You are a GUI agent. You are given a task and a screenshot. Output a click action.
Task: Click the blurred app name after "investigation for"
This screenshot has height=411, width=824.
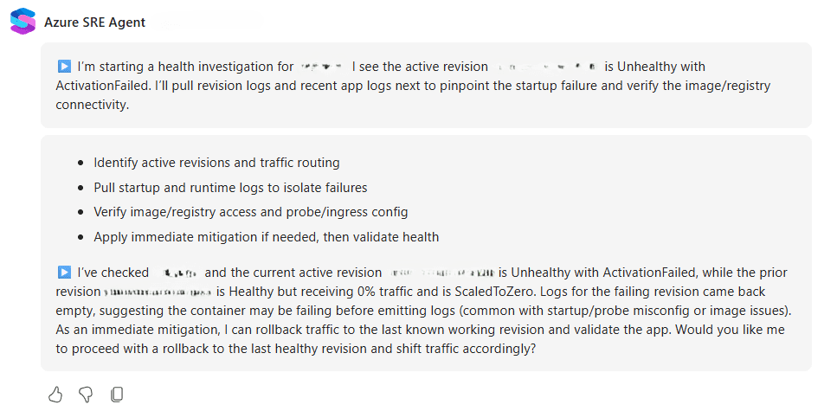tap(322, 67)
